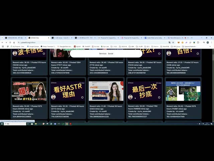Switch to the Acala Token price tab

pyautogui.click(x=155, y=38)
